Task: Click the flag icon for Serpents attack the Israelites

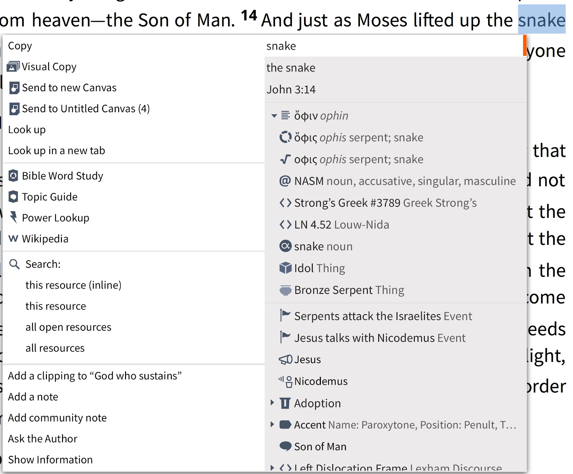Action: click(x=285, y=316)
